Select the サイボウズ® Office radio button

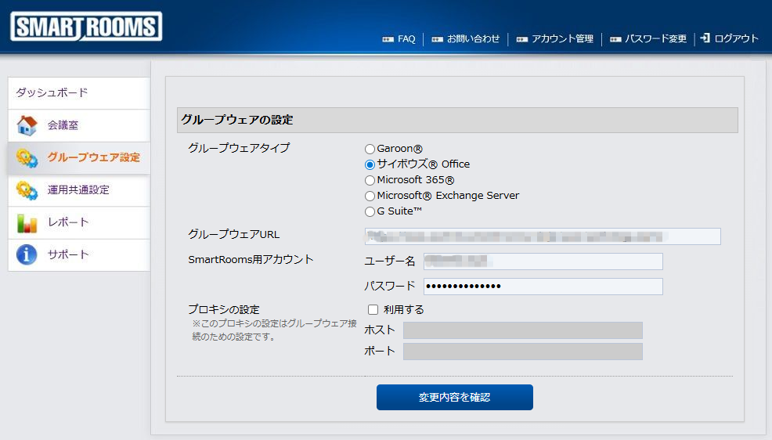click(370, 164)
